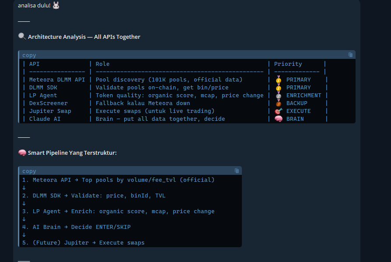Screen dimensions: 391x262
Task: Click the brain emoji before Smart Pipeline
Action: pyautogui.click(x=22, y=153)
